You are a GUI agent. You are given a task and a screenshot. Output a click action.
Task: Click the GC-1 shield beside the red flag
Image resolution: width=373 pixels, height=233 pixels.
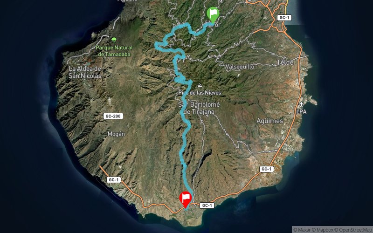207,205
